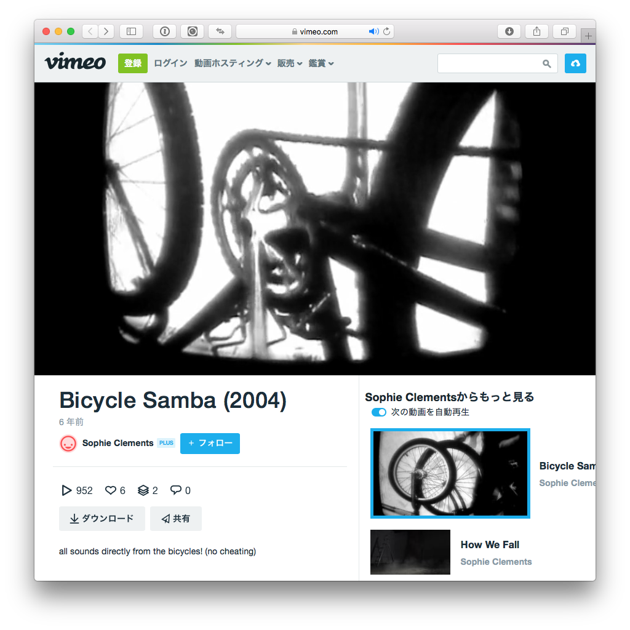The image size is (630, 630).
Task: Mute tab audio speaker icon
Action: [373, 31]
